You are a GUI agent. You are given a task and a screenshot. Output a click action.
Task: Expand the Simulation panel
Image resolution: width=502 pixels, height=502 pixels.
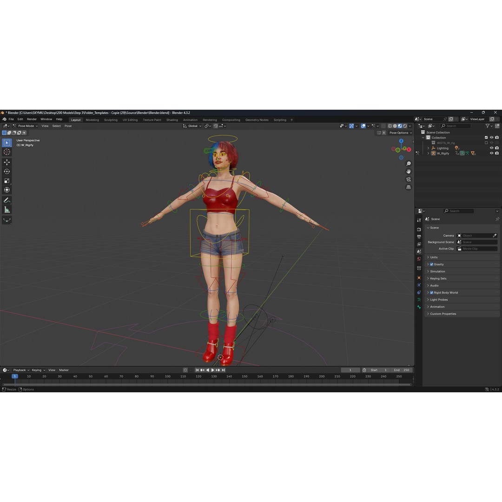point(462,271)
